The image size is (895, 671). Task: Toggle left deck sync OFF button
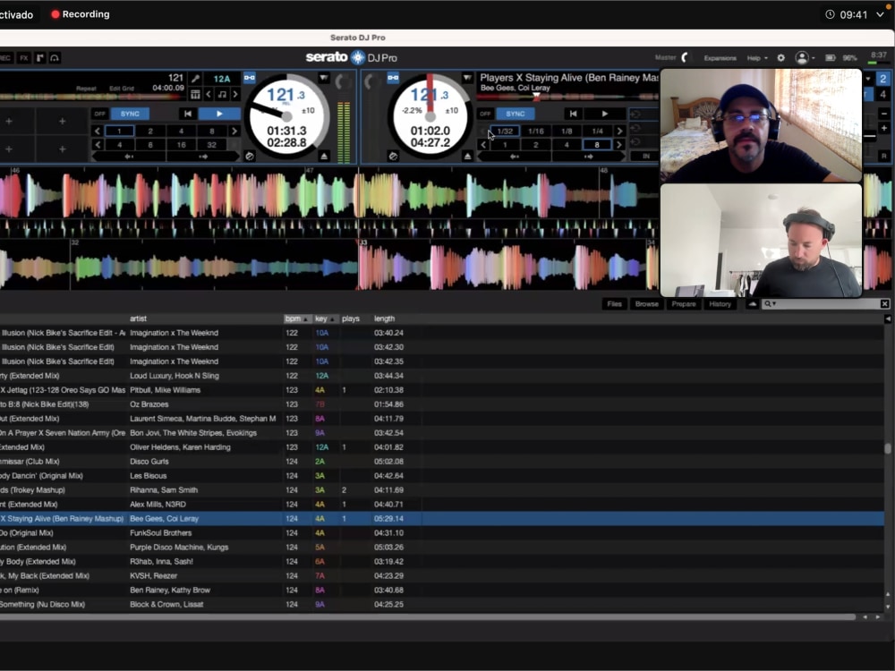click(100, 114)
